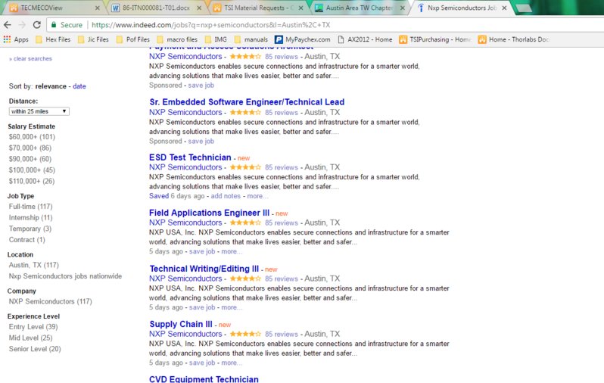Open NXP Semiconductors company under Field Applications Engineer
604x383 pixels.
click(x=185, y=223)
